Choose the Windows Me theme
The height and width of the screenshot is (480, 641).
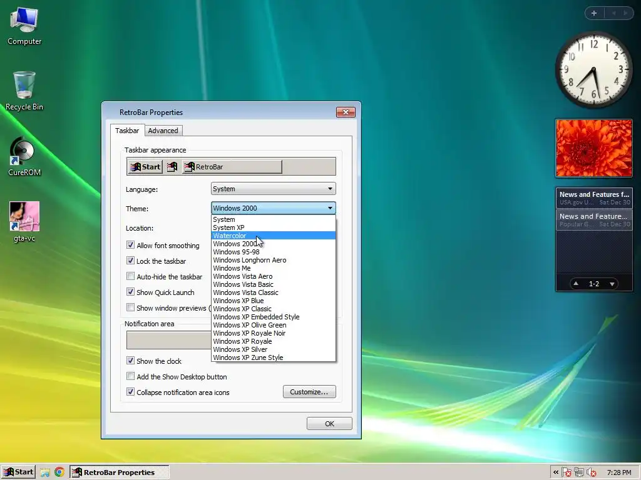click(273, 268)
